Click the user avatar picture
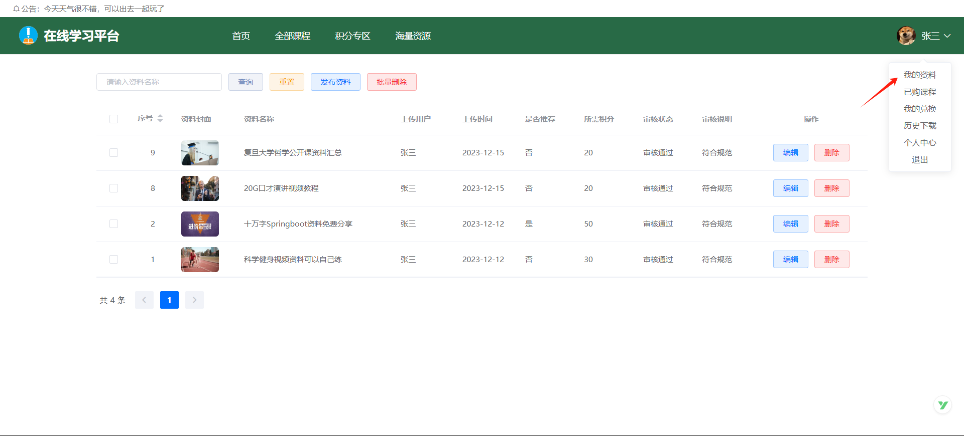964x436 pixels. (906, 36)
